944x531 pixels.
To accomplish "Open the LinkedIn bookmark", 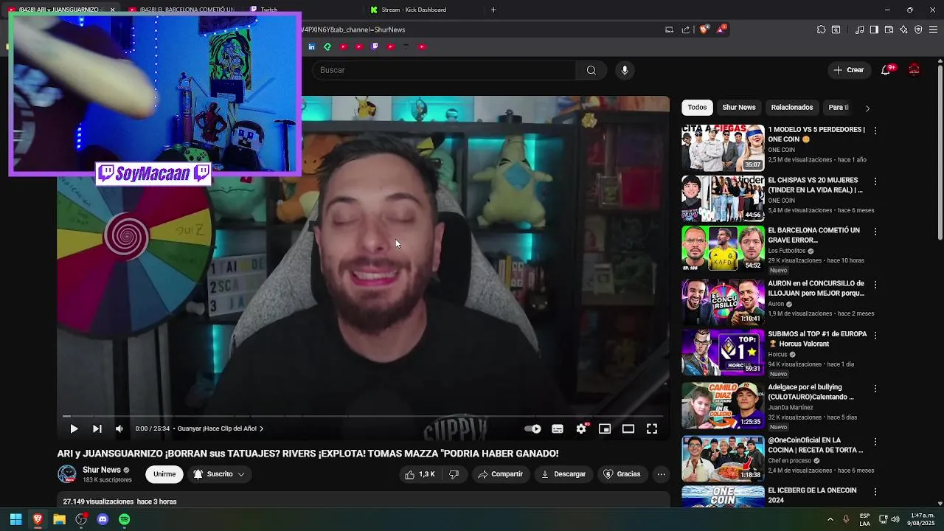I will point(311,46).
